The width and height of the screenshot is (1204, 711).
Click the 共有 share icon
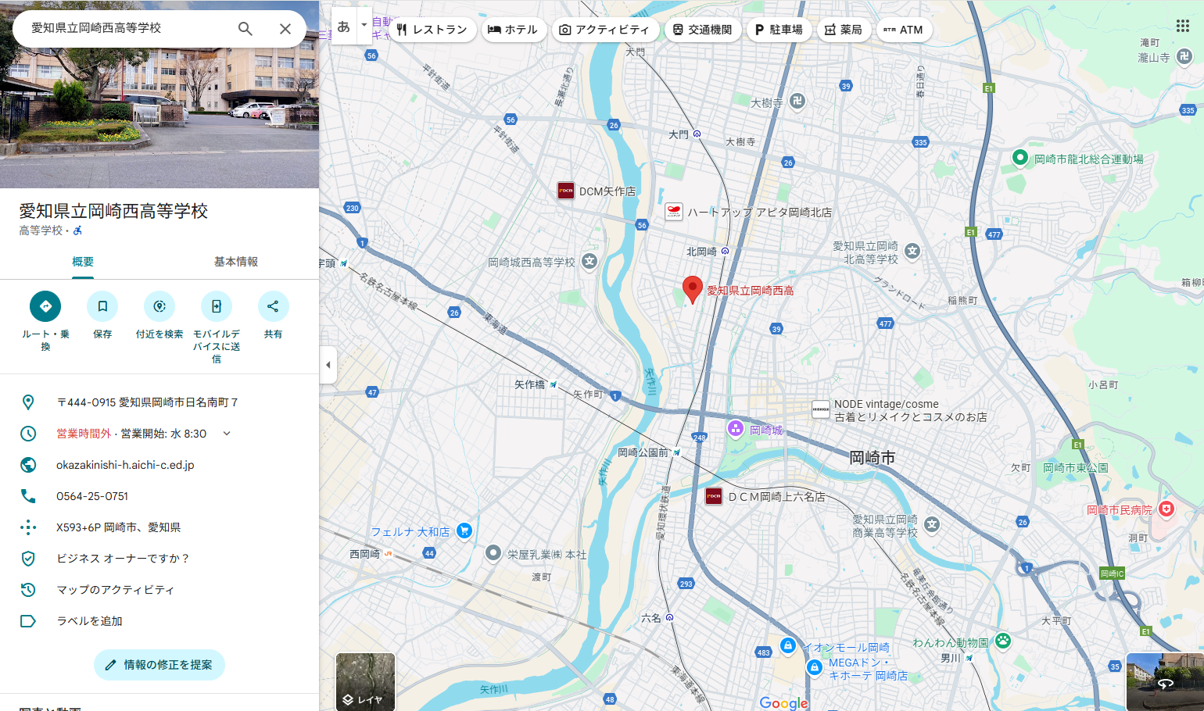pyautogui.click(x=273, y=306)
